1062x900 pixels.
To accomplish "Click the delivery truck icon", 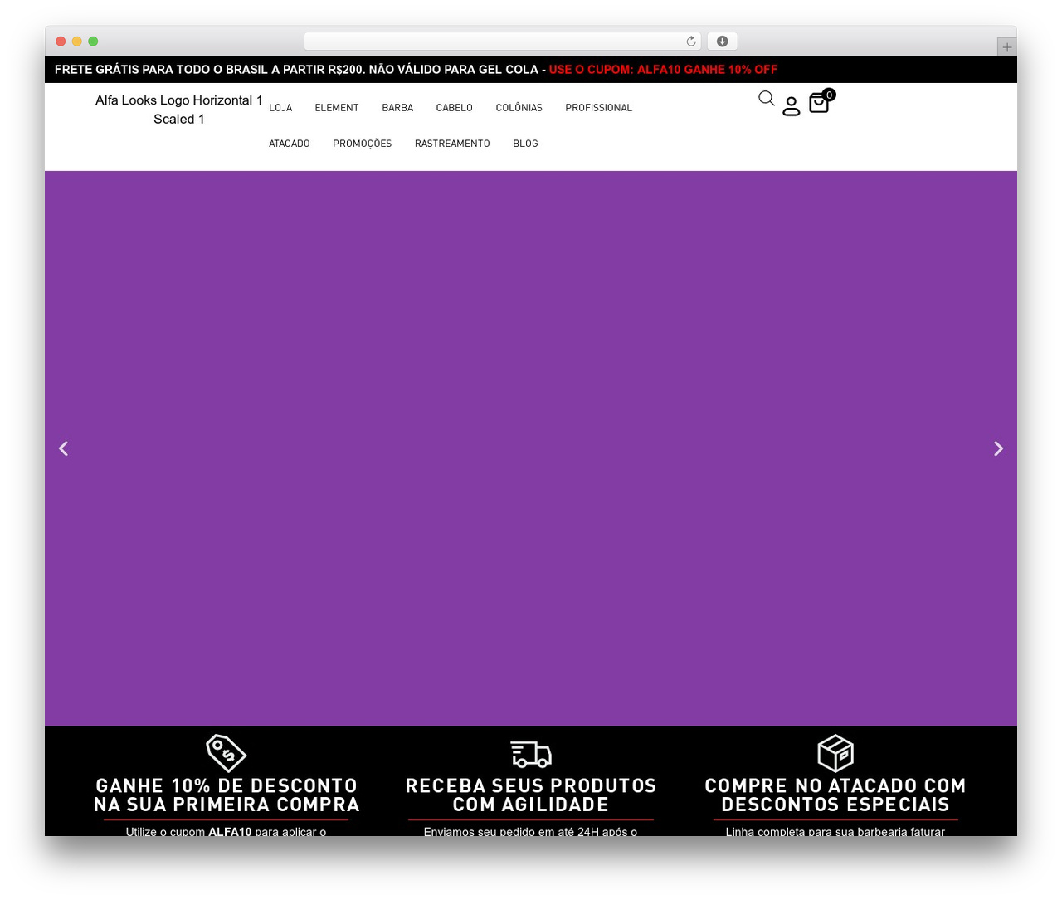I will click(531, 754).
